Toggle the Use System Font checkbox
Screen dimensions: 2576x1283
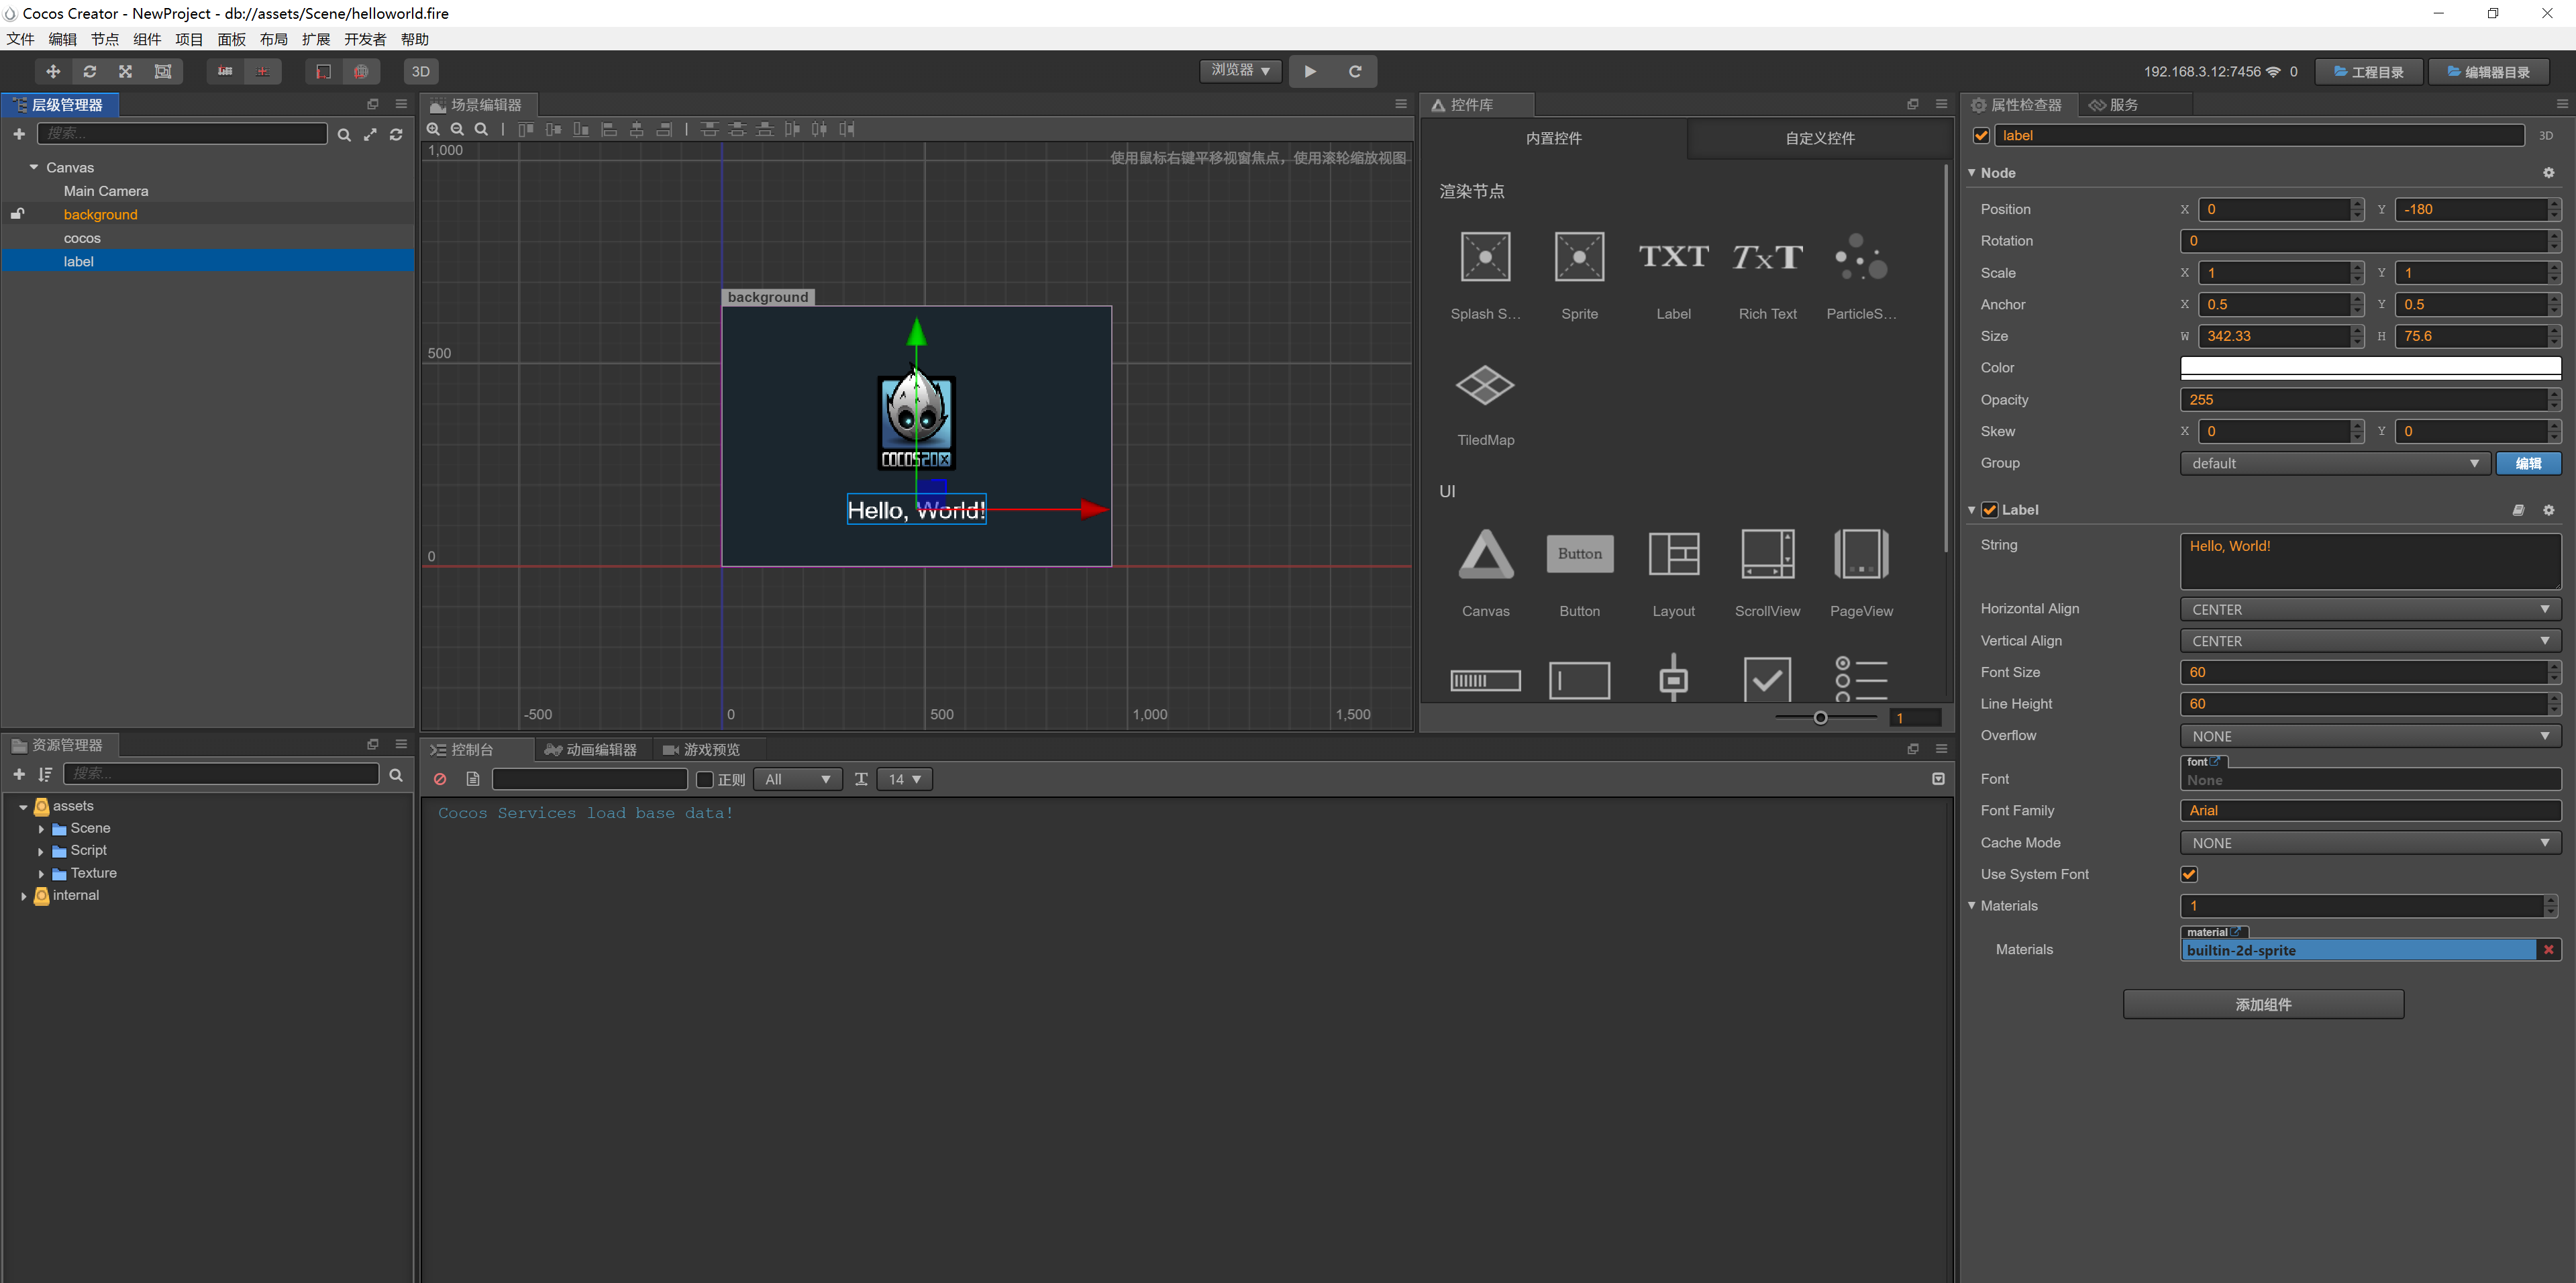(x=2188, y=874)
